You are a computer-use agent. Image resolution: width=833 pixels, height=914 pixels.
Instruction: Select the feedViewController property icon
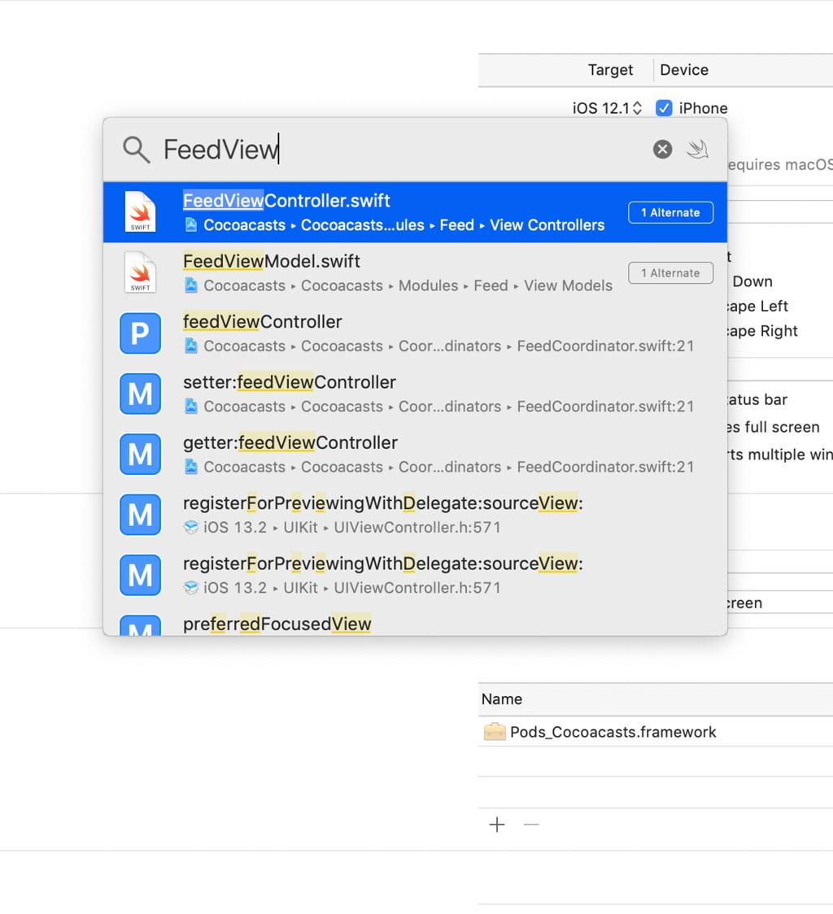pyautogui.click(x=140, y=333)
